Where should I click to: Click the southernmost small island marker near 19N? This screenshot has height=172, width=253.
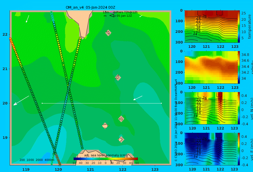click(x=121, y=139)
